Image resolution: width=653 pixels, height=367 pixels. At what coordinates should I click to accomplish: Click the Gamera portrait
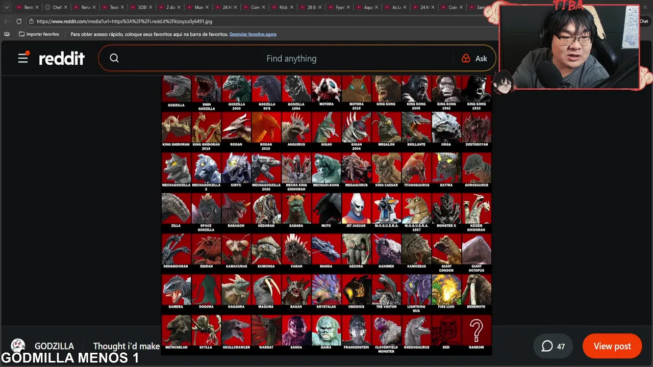[x=177, y=290]
